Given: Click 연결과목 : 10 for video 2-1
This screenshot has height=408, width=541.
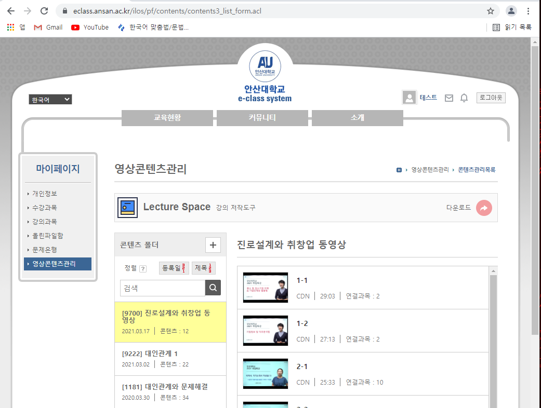Looking at the screenshot, I should (364, 383).
